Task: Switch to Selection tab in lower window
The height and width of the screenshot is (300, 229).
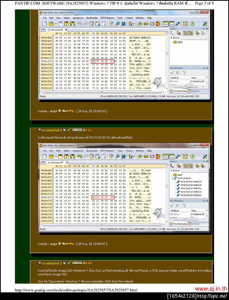Action: 194,224
